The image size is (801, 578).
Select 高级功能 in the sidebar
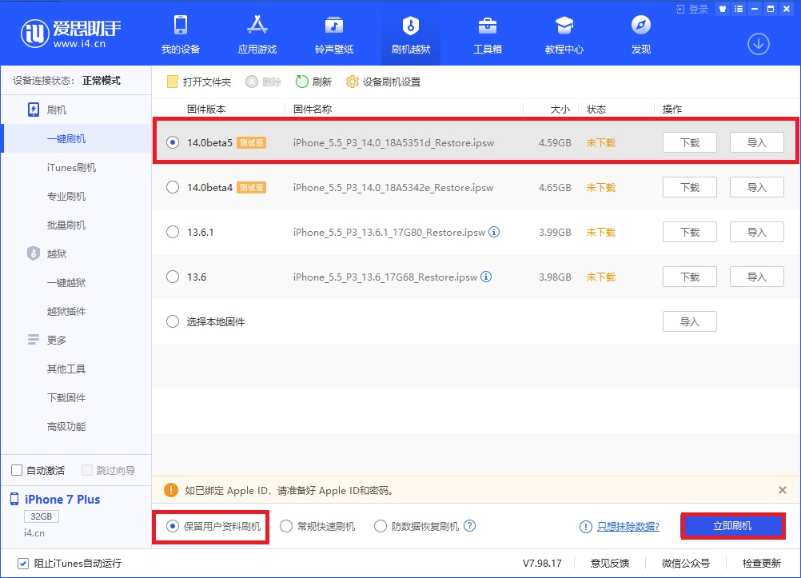point(66,426)
